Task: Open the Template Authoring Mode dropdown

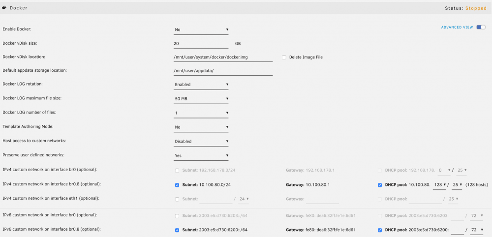Action: pyautogui.click(x=201, y=127)
